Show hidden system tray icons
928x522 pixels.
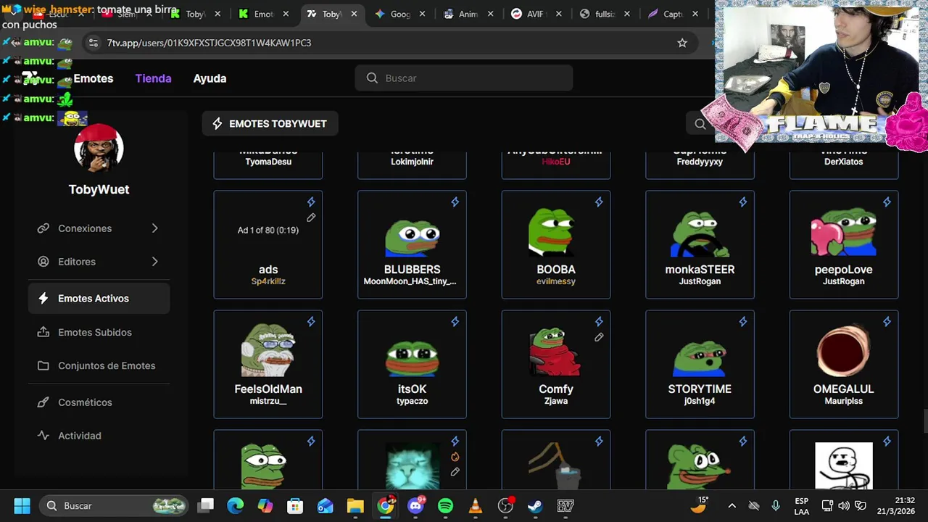point(732,506)
